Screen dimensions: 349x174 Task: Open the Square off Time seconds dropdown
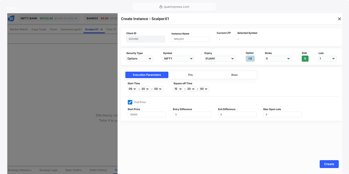204,89
